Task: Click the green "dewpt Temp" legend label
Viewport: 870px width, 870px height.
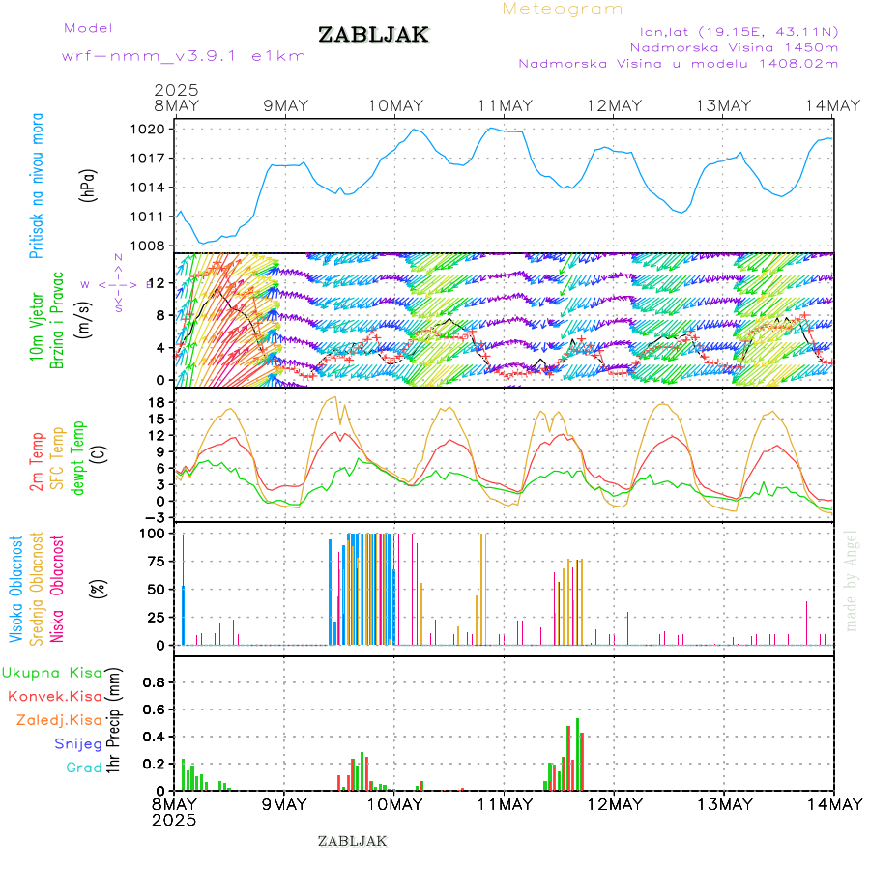Action: pos(77,458)
